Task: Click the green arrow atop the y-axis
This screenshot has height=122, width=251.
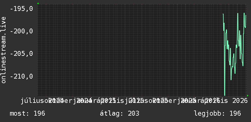Action: coord(38,3)
